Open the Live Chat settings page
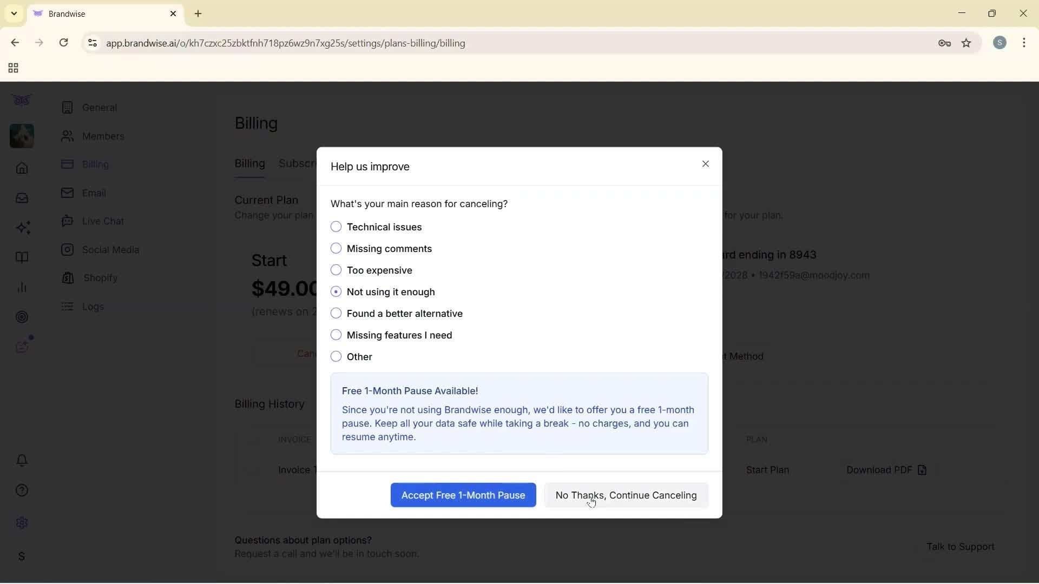This screenshot has width=1039, height=584. (103, 221)
